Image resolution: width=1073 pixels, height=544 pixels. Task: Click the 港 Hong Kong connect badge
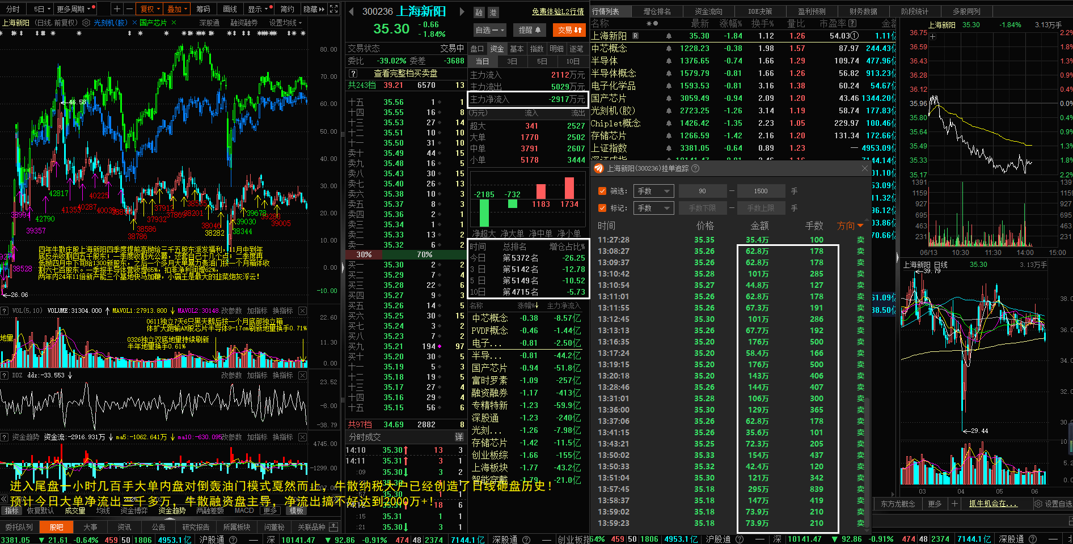492,12
